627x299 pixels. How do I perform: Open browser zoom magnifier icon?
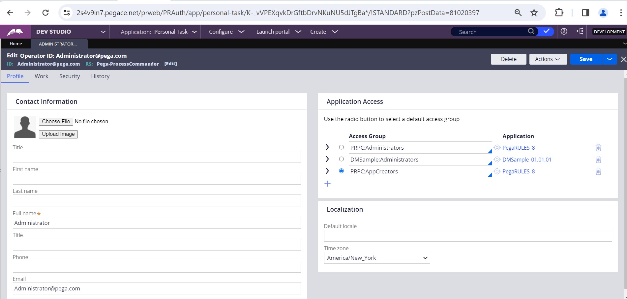(518, 13)
